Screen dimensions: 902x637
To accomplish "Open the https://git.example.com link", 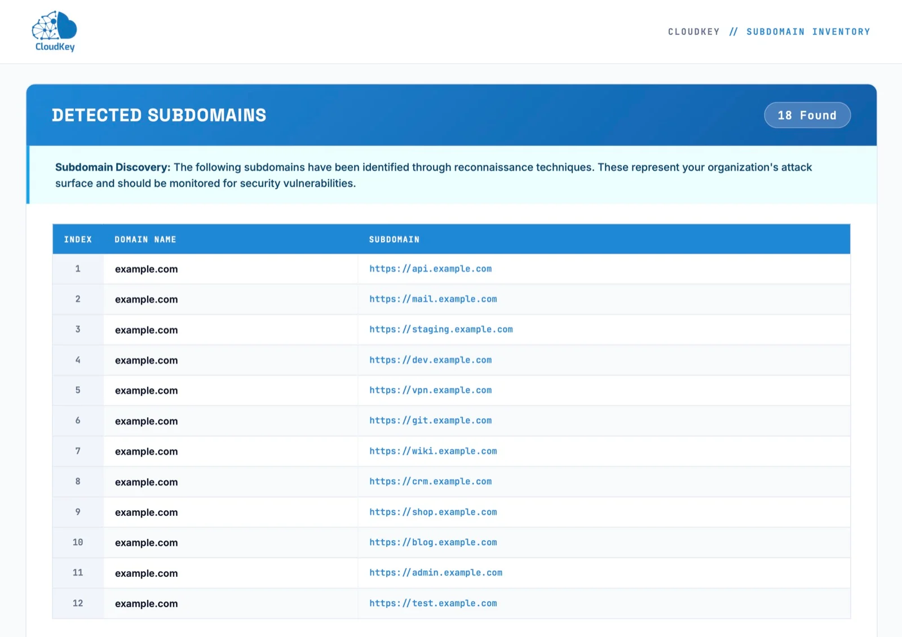I will (x=431, y=421).
